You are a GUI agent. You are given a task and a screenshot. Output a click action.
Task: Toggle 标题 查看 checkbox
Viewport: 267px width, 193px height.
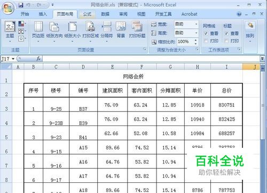[x=226, y=33]
